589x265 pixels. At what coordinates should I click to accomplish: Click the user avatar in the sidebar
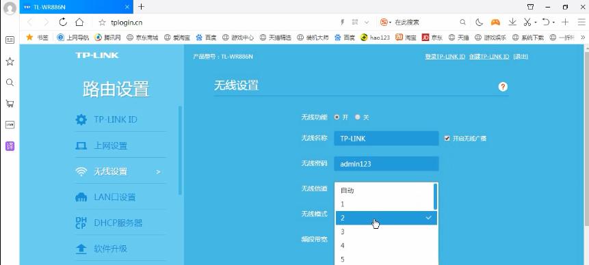[x=10, y=8]
